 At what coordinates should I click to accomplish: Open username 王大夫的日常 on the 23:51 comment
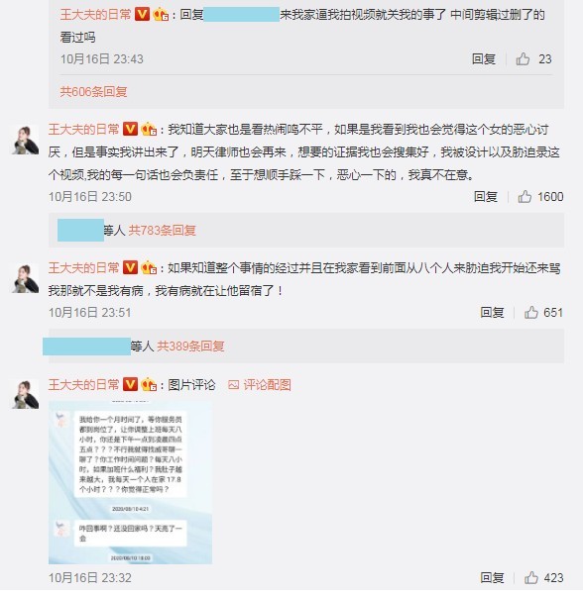(x=83, y=268)
